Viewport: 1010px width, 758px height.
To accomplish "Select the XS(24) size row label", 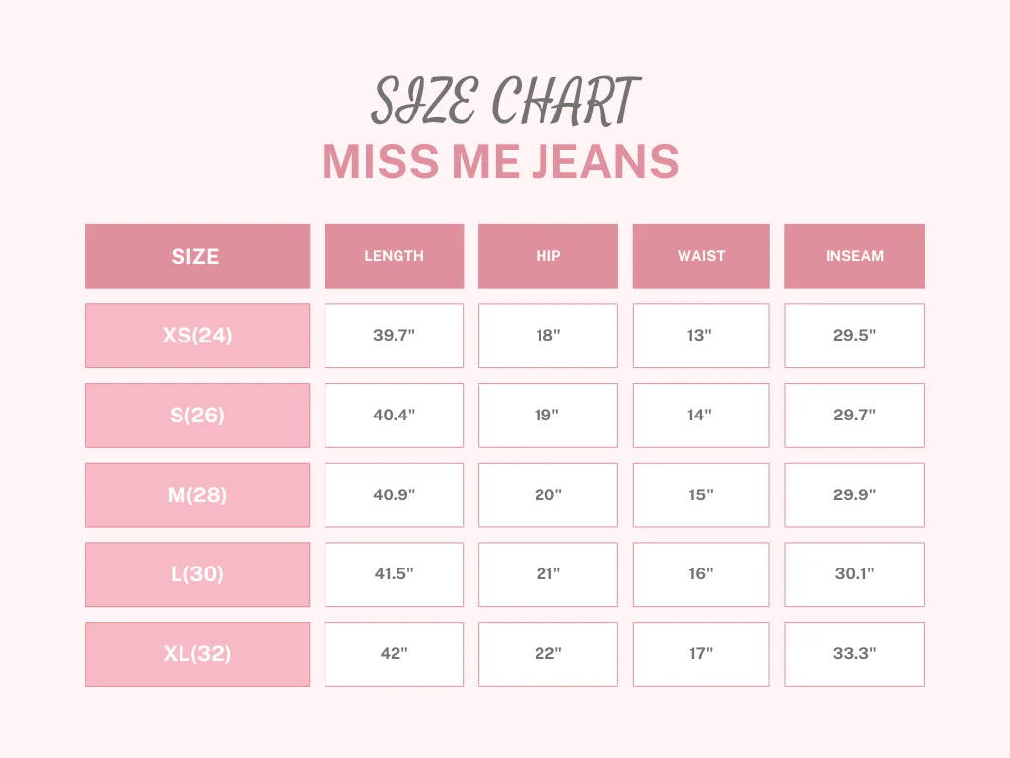I will click(x=196, y=336).
